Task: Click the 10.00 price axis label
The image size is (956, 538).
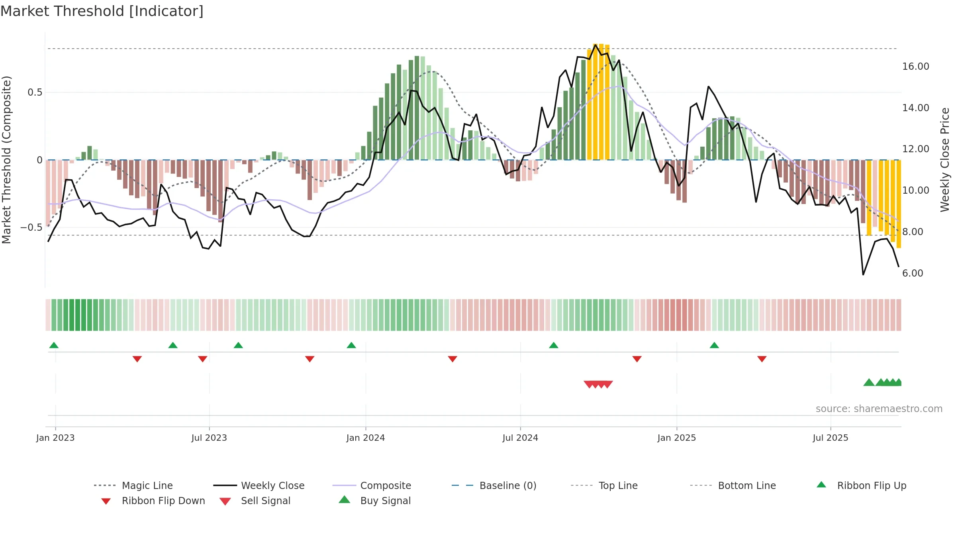Action: point(916,190)
